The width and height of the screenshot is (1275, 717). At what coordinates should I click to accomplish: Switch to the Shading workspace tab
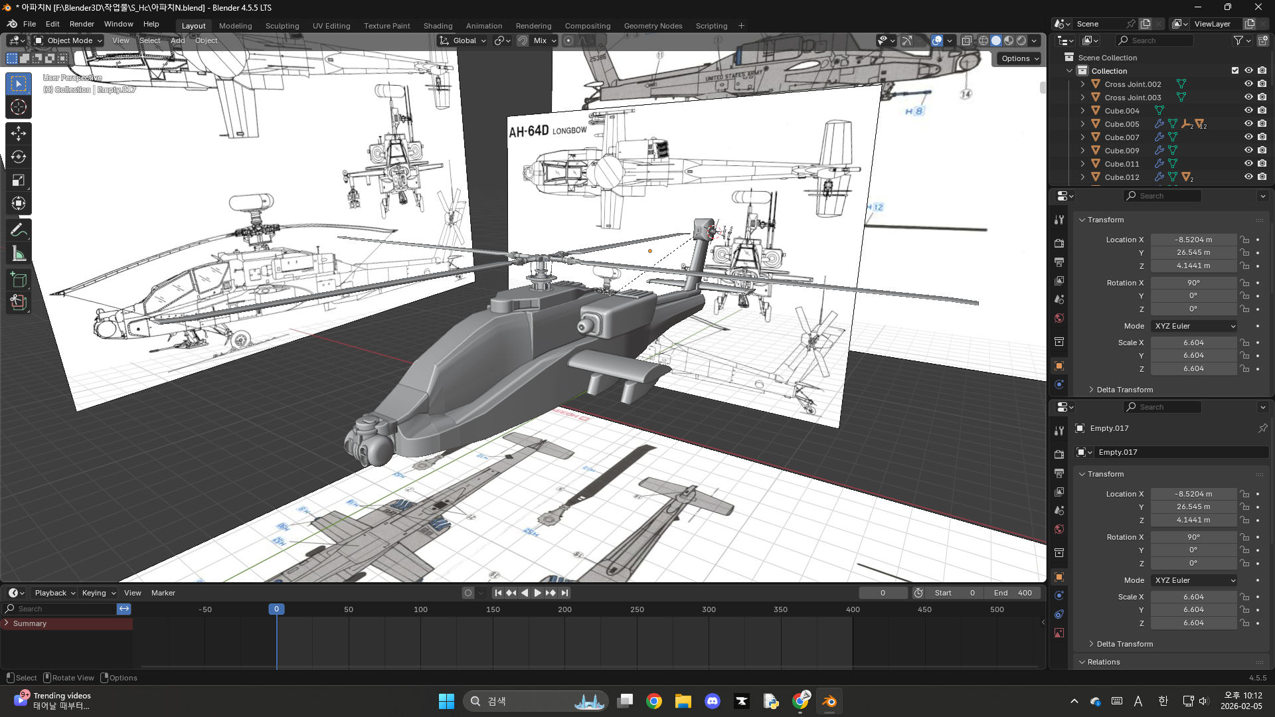pyautogui.click(x=438, y=26)
